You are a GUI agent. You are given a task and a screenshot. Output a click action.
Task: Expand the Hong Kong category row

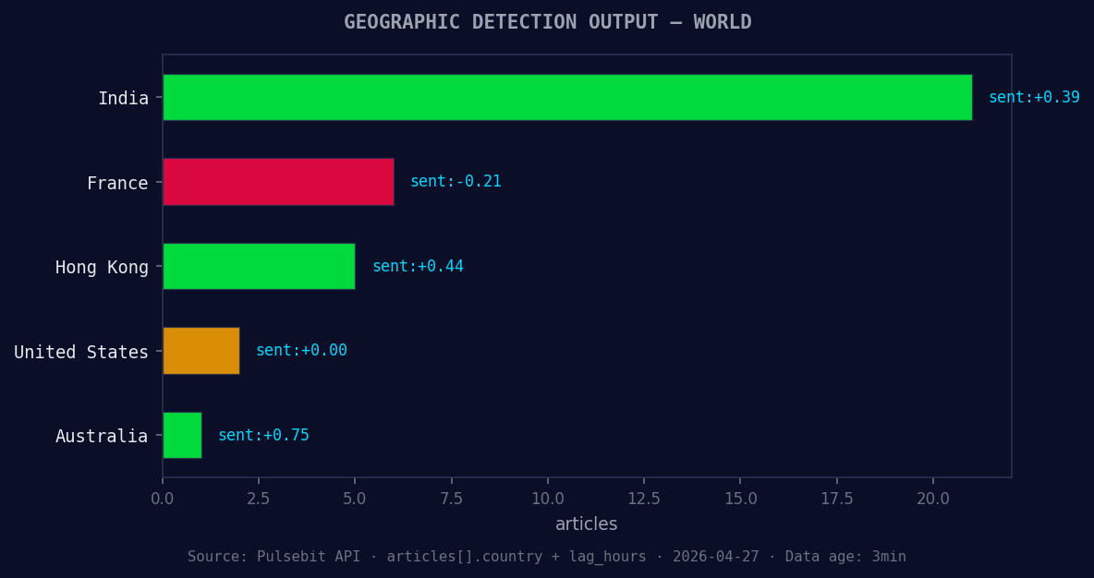click(102, 267)
